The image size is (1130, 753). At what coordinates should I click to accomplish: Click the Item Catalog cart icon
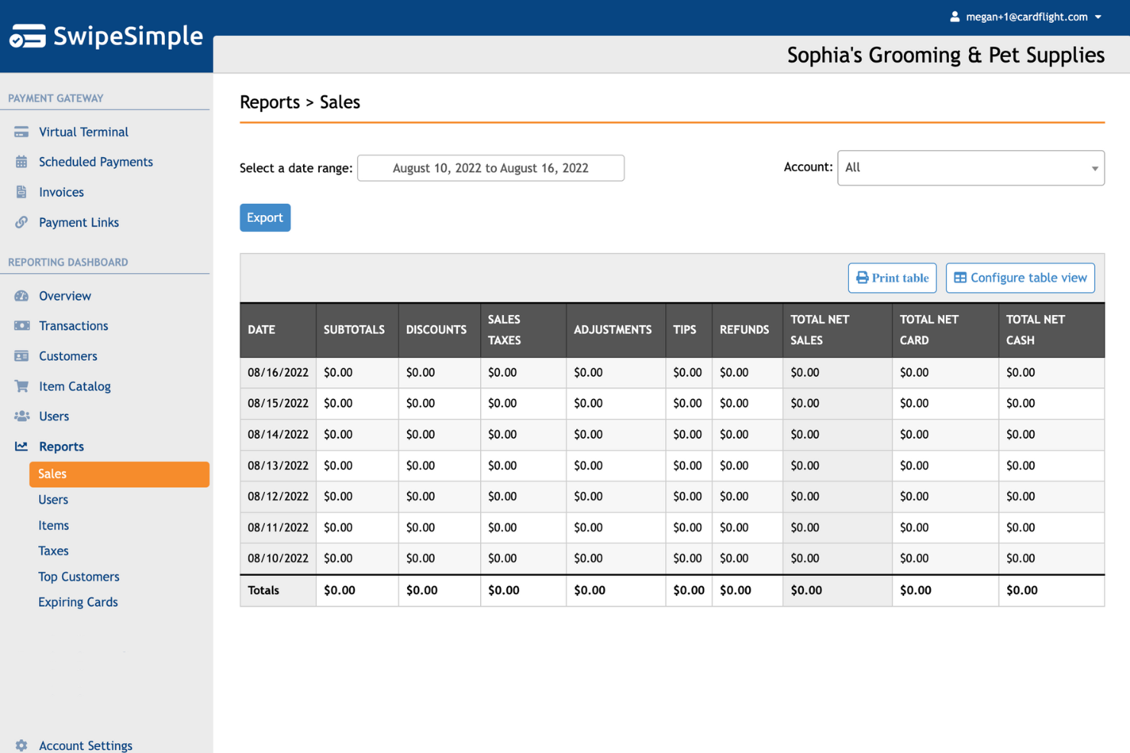[21, 386]
